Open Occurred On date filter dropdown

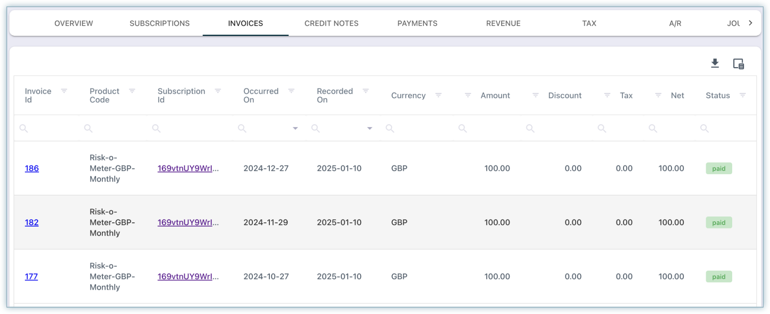click(x=295, y=129)
